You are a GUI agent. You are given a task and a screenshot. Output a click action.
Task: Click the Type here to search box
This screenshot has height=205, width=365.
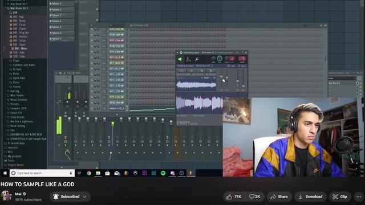coord(42,173)
